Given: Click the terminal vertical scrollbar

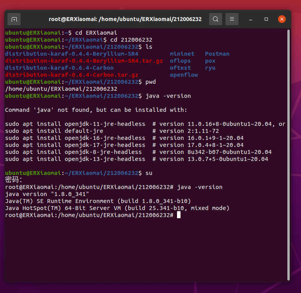Looking at the screenshot, I should 289,155.
